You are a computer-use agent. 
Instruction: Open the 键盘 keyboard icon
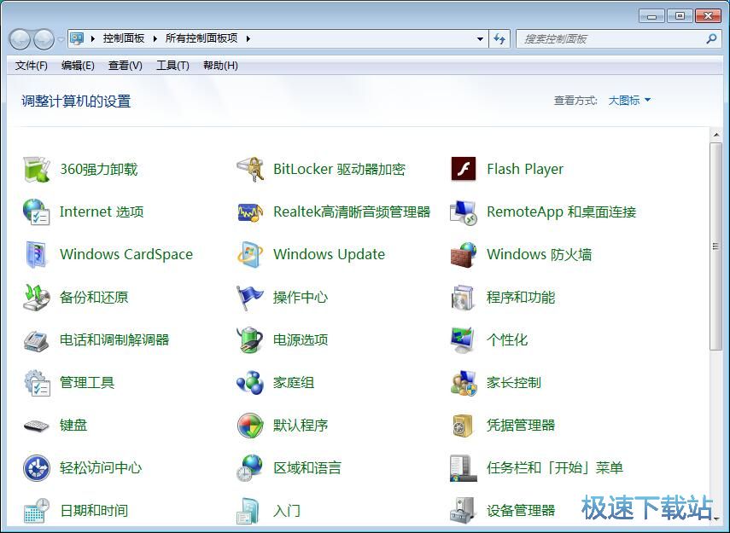click(37, 426)
